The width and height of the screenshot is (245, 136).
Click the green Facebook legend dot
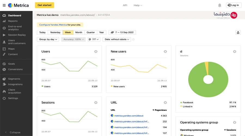pos(181,103)
